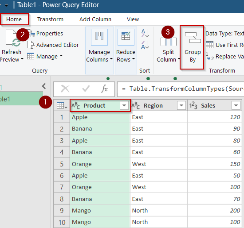244x228 pixels.
Task: Open the Manage query dropdown
Action: click(45, 56)
